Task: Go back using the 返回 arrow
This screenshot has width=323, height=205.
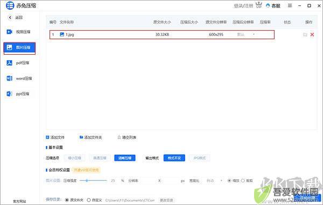Action: point(10,18)
